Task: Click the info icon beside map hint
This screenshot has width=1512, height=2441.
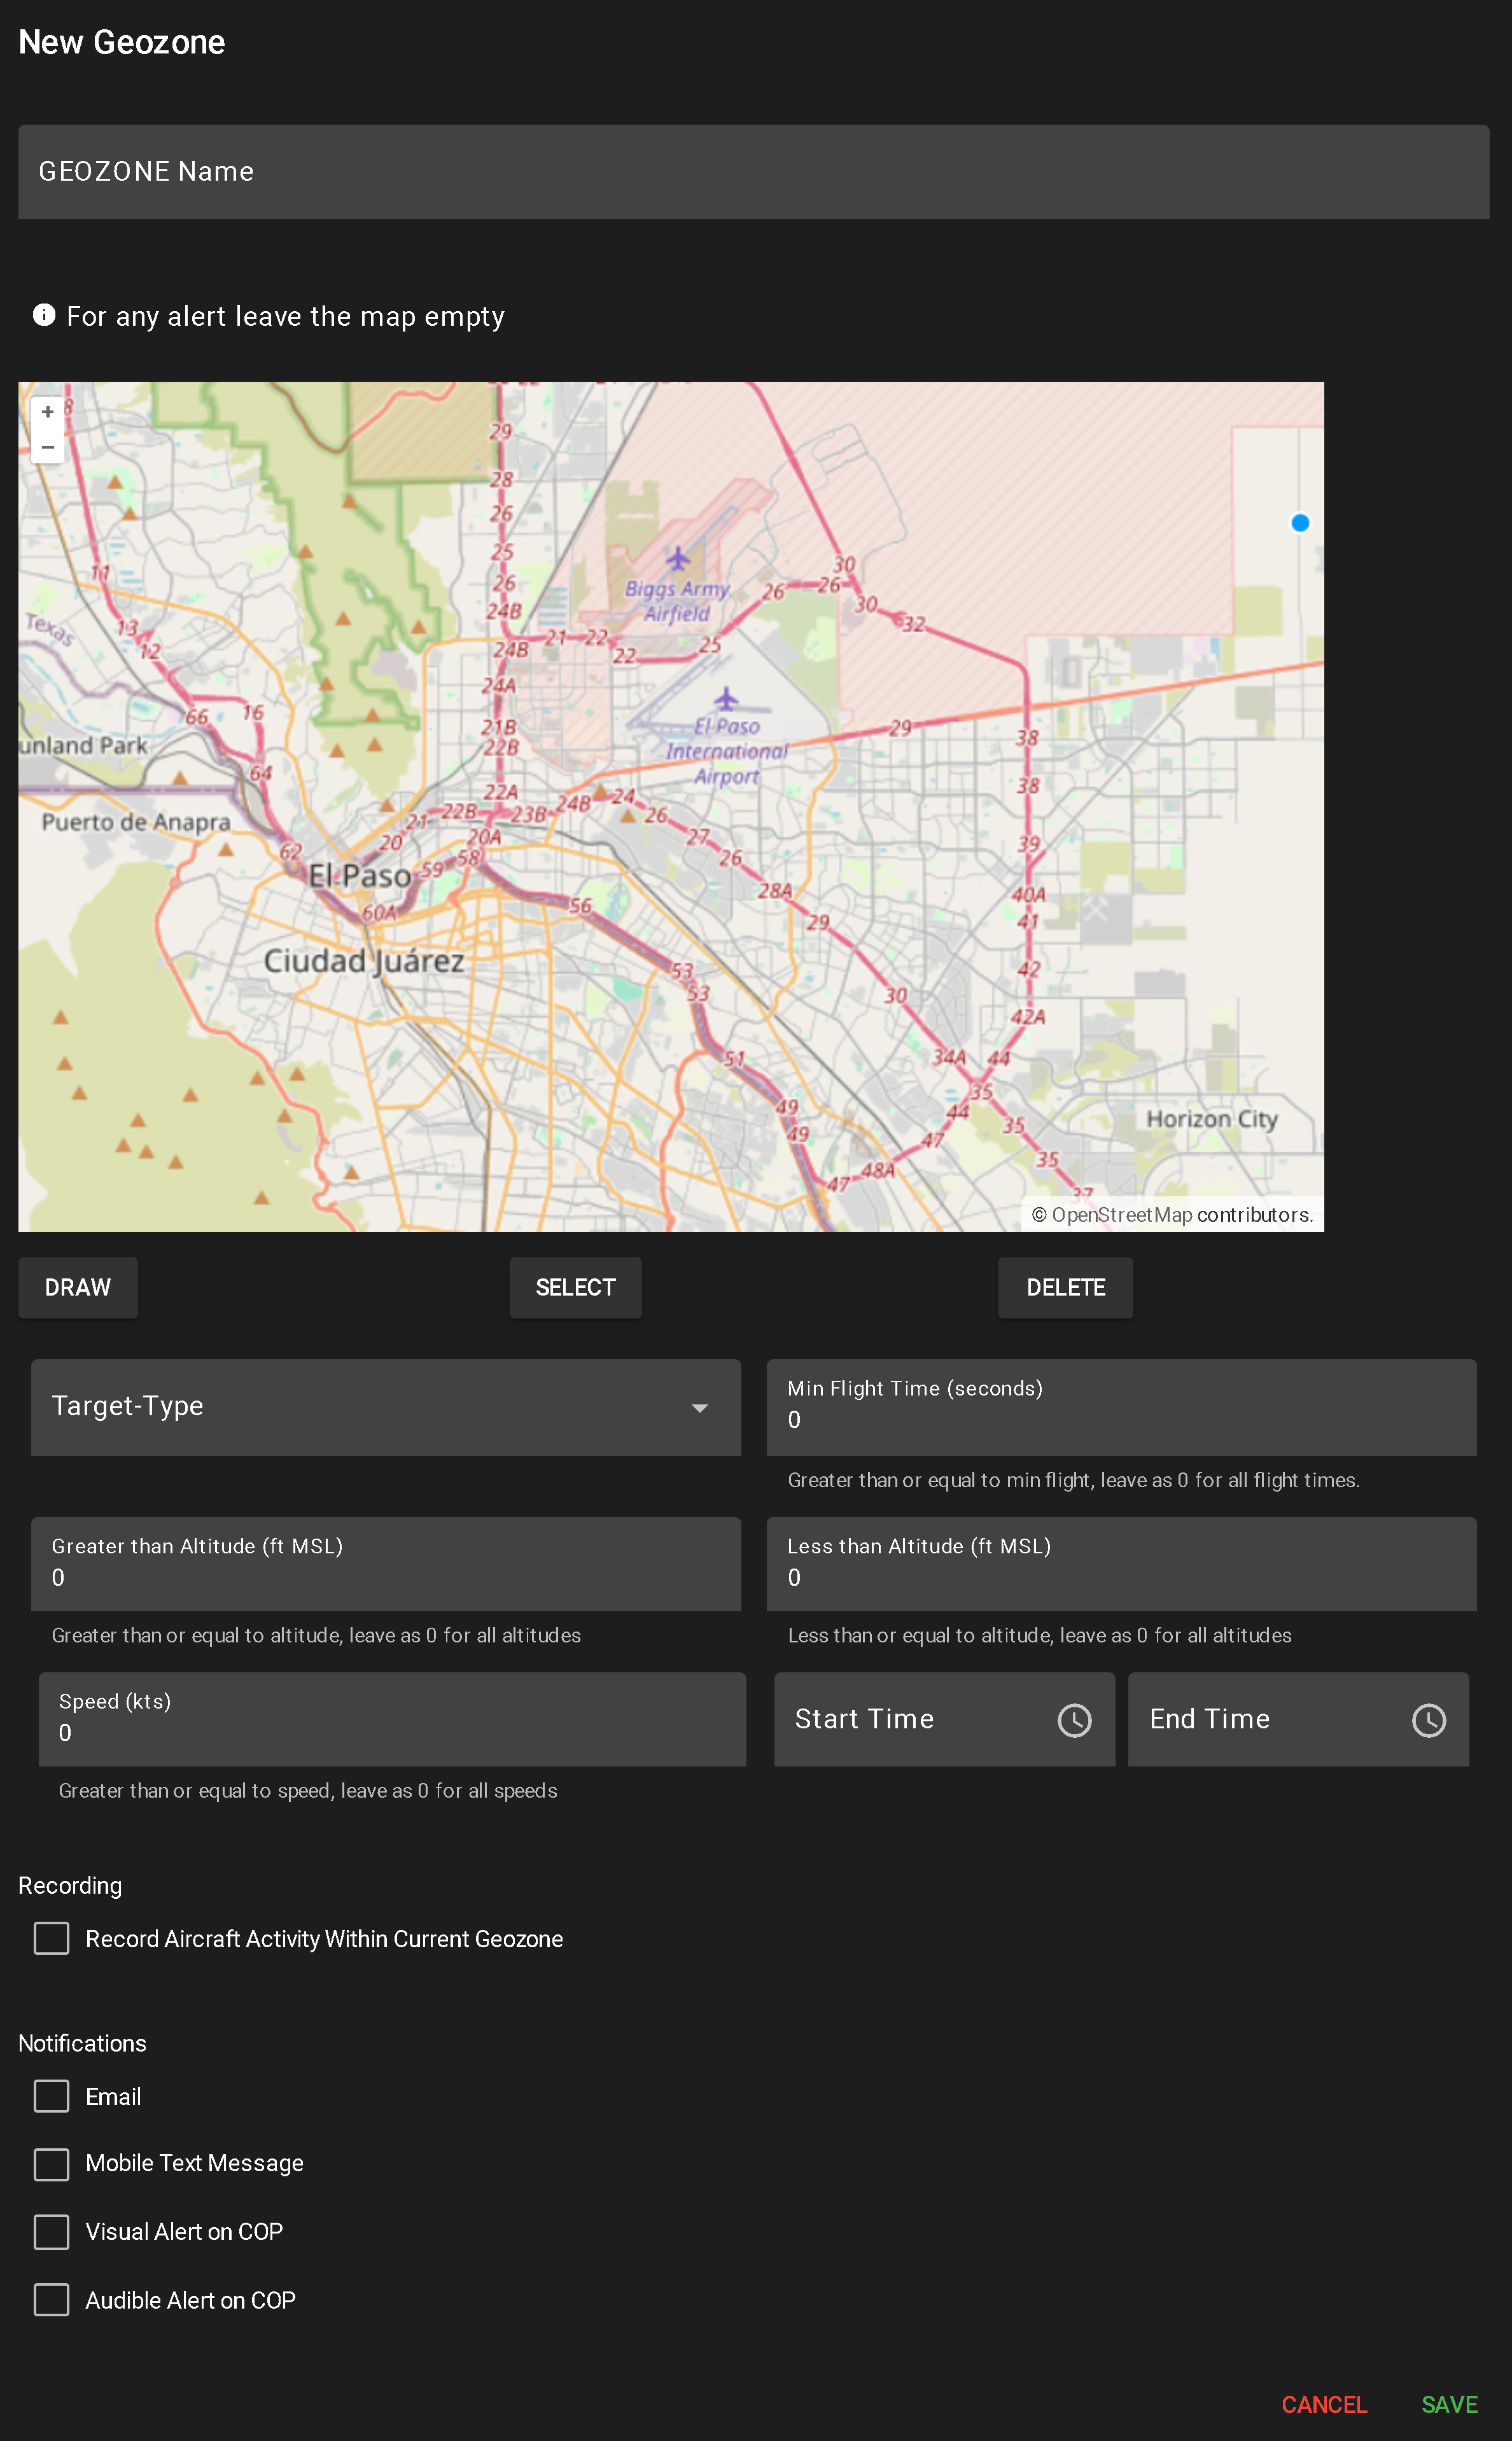Action: pyautogui.click(x=44, y=315)
